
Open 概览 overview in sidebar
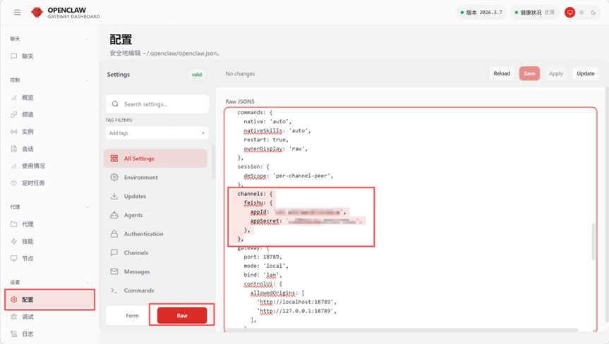[x=49, y=97]
